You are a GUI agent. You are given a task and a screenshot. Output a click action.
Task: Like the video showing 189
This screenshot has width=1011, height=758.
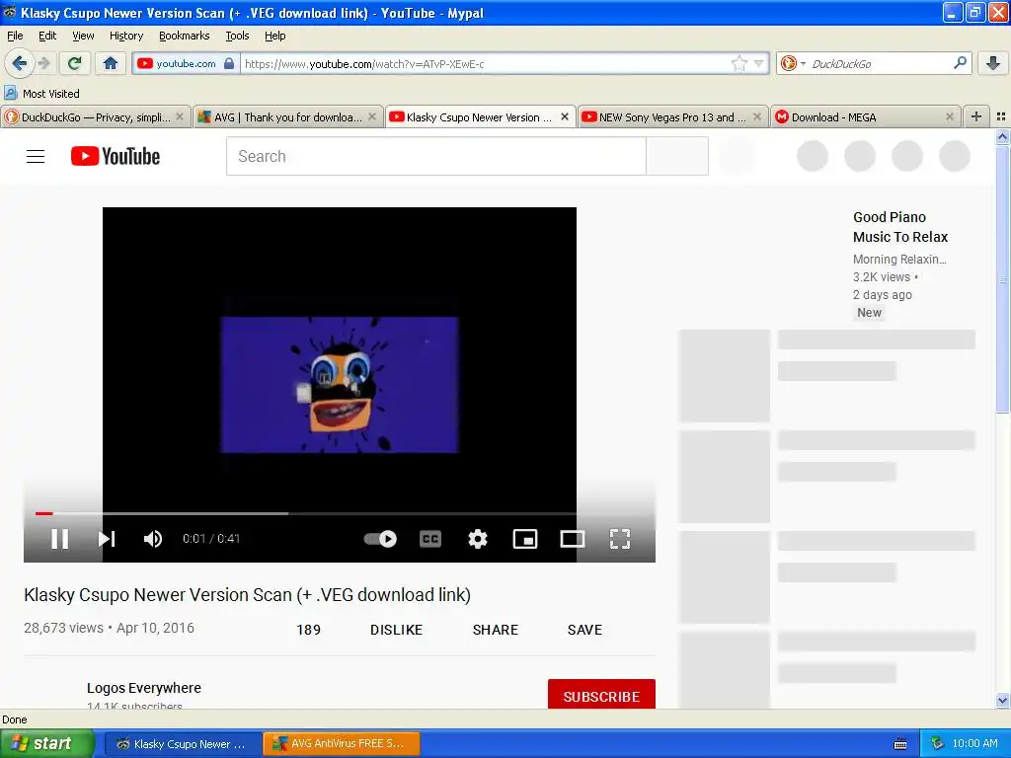click(308, 630)
